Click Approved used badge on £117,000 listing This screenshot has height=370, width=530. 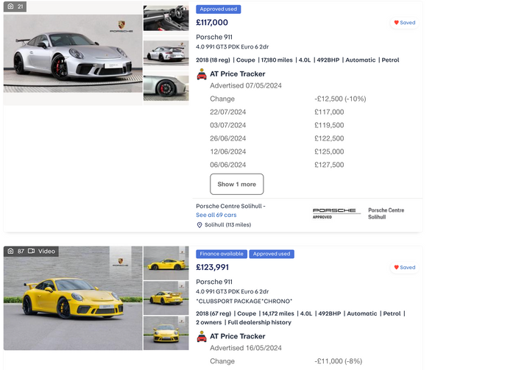tap(219, 9)
